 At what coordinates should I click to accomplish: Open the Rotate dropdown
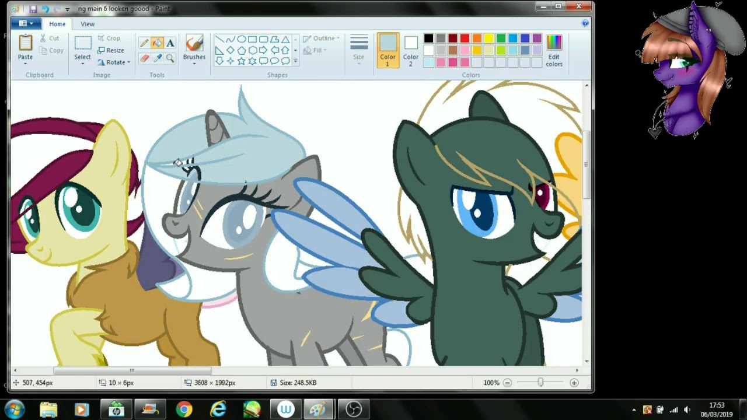coord(114,62)
